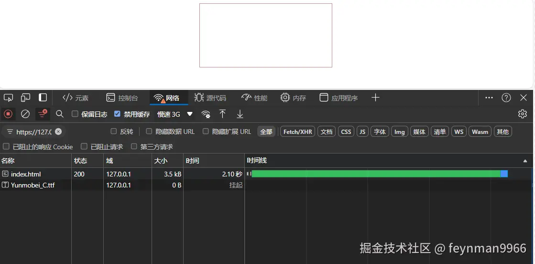Open the 源代码 tab
The height and width of the screenshot is (264, 535).
pos(210,98)
